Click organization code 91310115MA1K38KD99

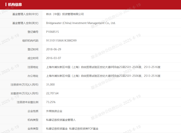[61, 41]
